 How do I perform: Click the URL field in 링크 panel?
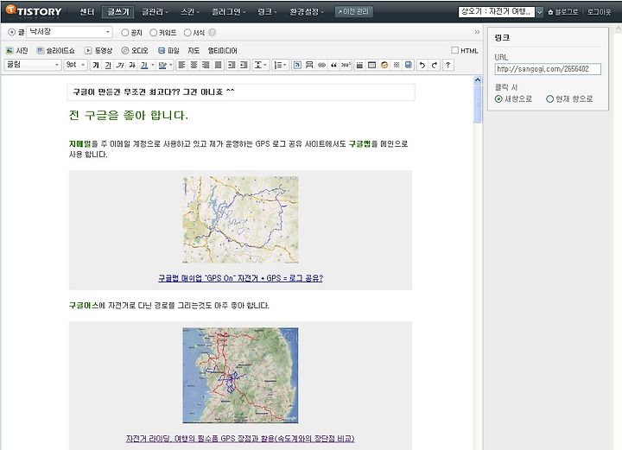pos(548,69)
